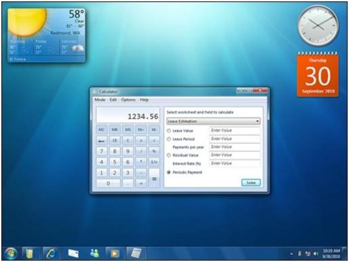Click the number 6 key
The image size is (349, 262).
tap(128, 162)
